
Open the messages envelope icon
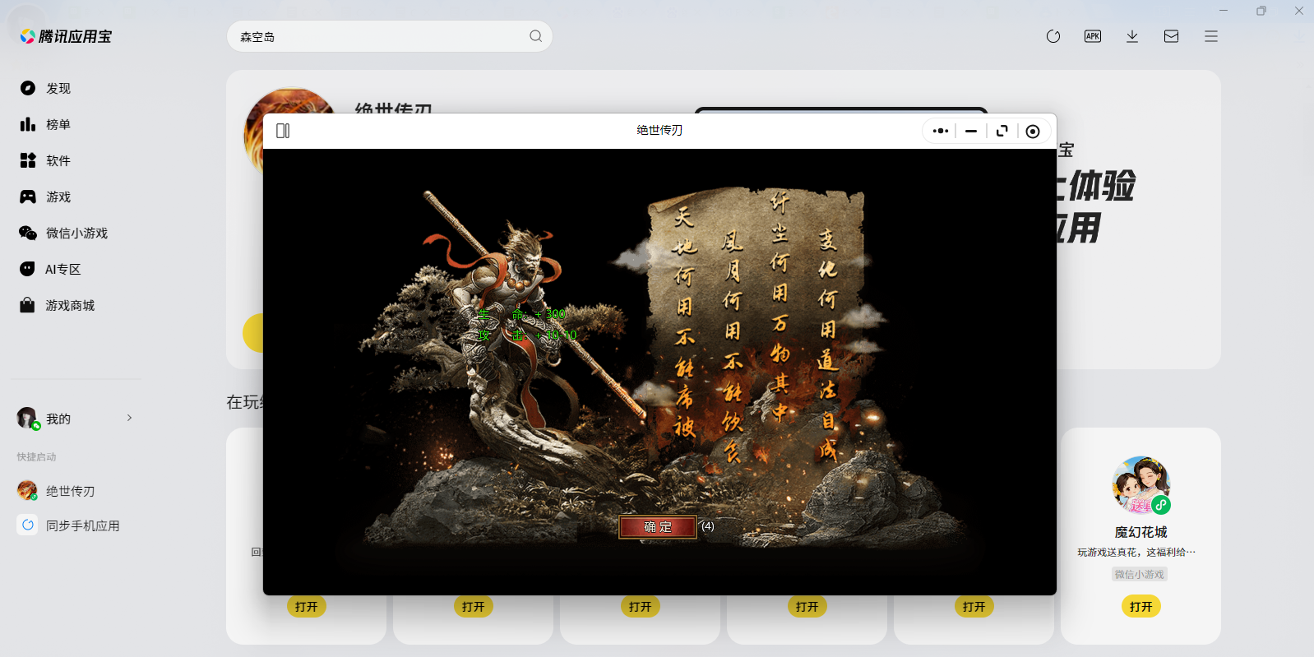tap(1171, 36)
